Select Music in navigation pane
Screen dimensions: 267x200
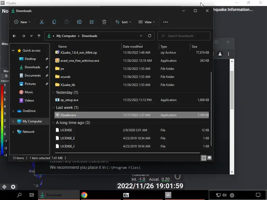pyautogui.click(x=29, y=92)
